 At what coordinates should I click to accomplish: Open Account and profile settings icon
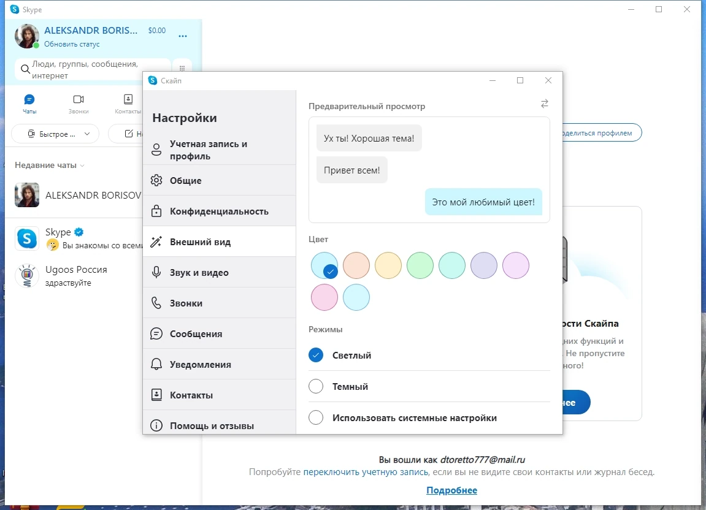coord(156,150)
